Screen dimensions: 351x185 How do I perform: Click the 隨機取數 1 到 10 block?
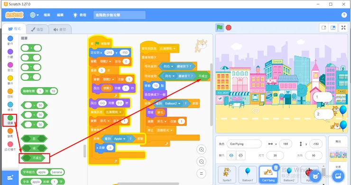[x=39, y=91]
